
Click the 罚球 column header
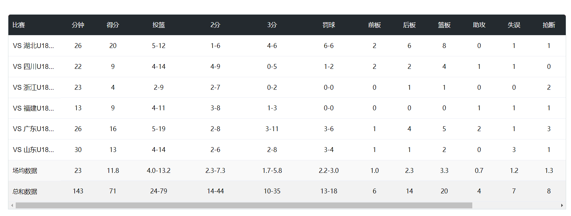tap(329, 25)
